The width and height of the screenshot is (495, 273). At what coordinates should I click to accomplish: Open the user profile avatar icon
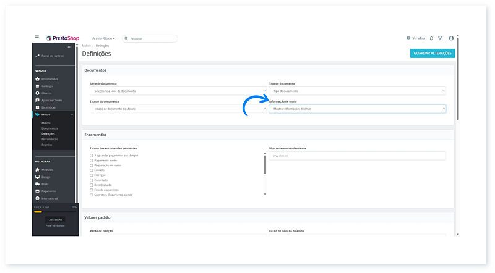(x=451, y=38)
